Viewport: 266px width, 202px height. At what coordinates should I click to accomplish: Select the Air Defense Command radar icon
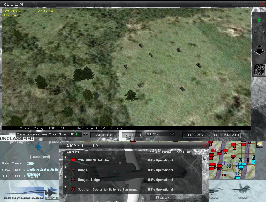click(x=73, y=189)
